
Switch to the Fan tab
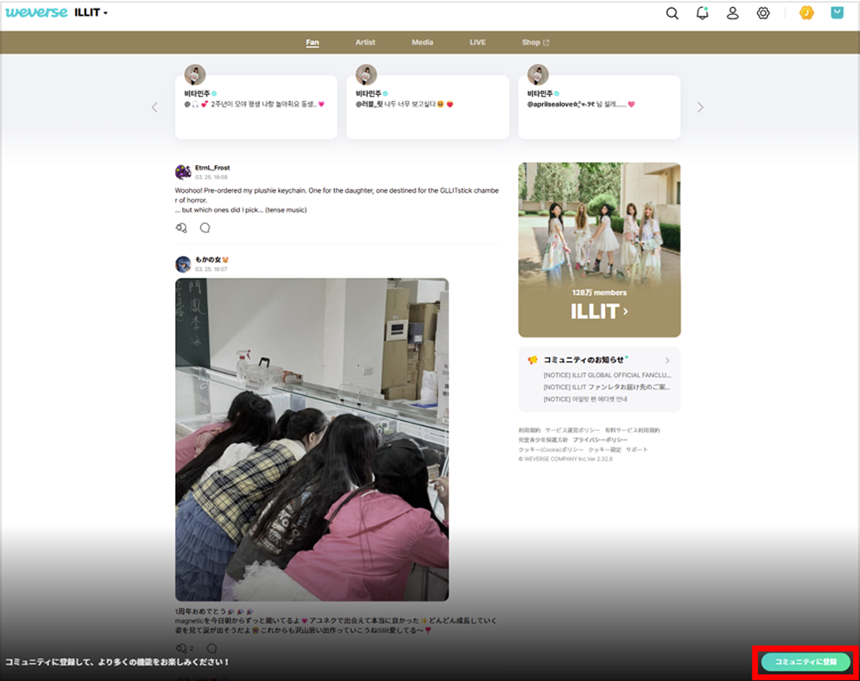[312, 43]
